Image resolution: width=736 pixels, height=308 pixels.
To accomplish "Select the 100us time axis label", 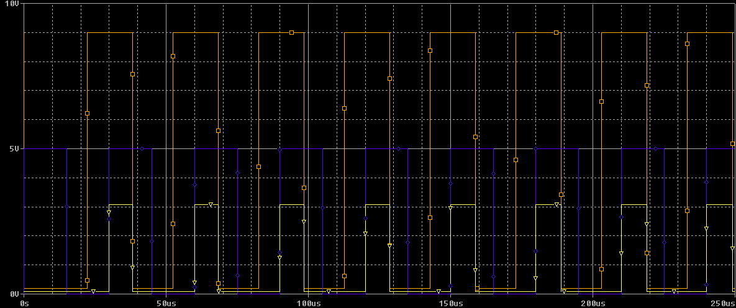I will [309, 303].
